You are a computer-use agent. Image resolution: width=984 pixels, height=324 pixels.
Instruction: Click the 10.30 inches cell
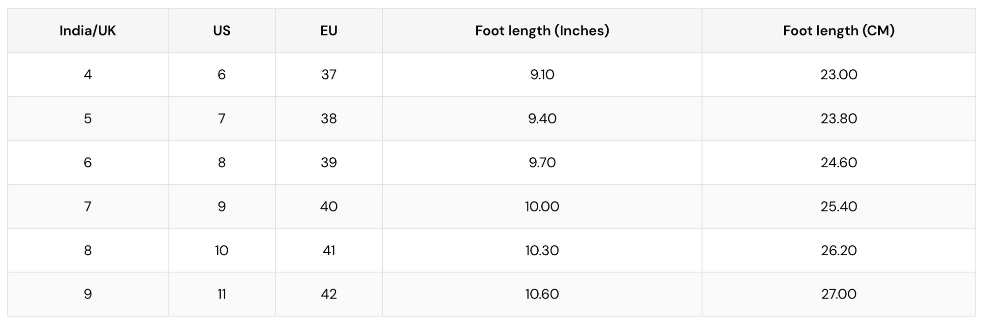[542, 250]
